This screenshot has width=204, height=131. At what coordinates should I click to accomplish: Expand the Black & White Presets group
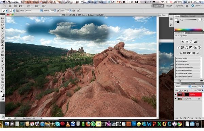tap(188, 71)
